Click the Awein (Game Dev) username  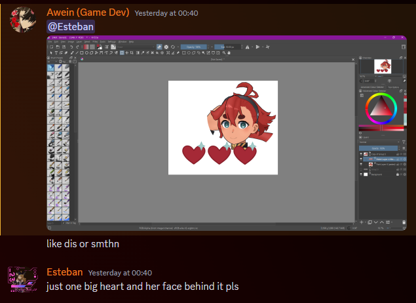coord(88,12)
